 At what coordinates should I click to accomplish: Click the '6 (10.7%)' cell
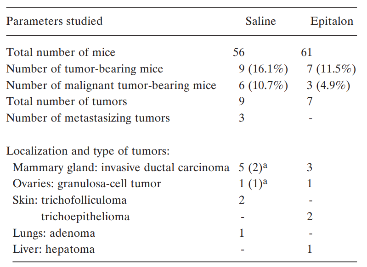pyautogui.click(x=263, y=85)
